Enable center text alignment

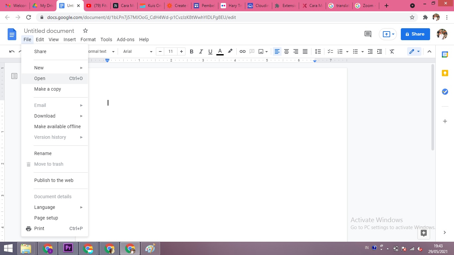click(286, 51)
